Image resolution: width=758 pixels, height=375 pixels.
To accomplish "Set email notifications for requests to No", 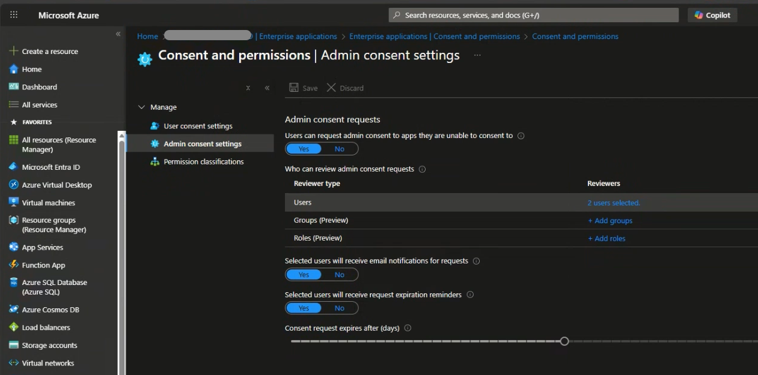I will point(340,275).
